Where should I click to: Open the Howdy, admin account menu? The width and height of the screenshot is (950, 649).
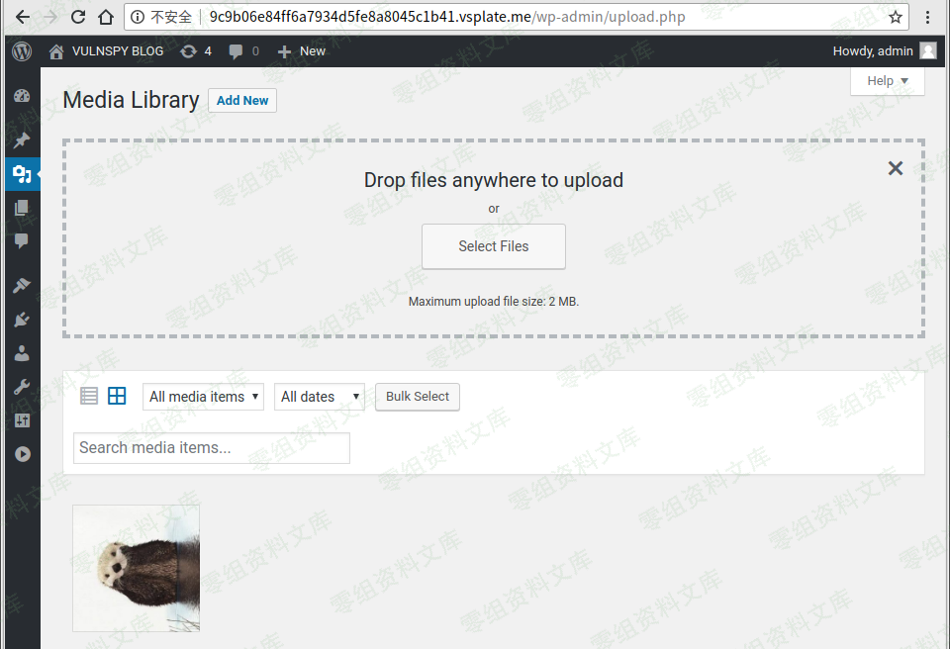884,51
